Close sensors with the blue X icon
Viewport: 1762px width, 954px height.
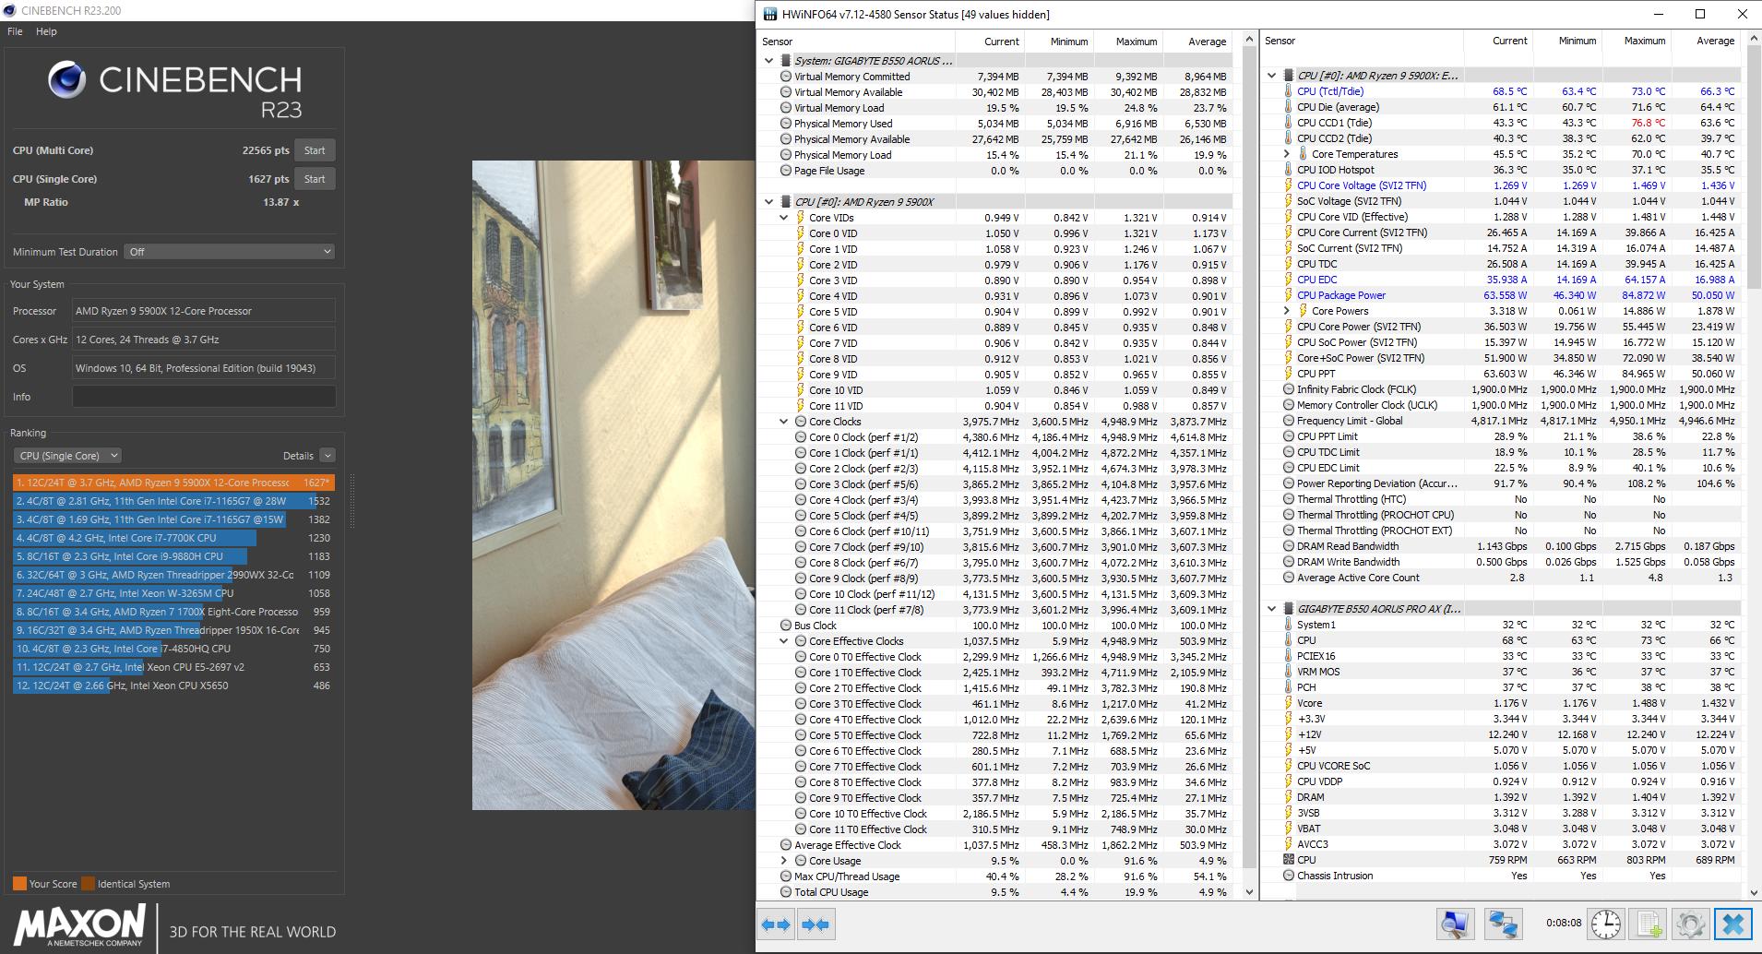click(1733, 924)
